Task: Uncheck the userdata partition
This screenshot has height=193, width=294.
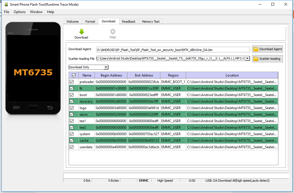Action: (71, 147)
